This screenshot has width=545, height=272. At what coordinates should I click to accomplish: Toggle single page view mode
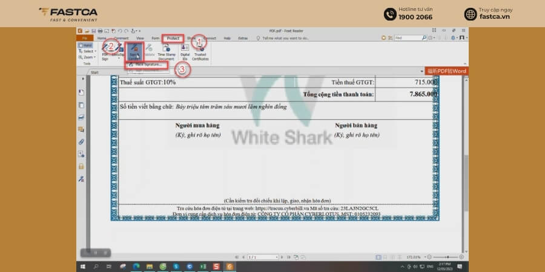click(x=378, y=257)
